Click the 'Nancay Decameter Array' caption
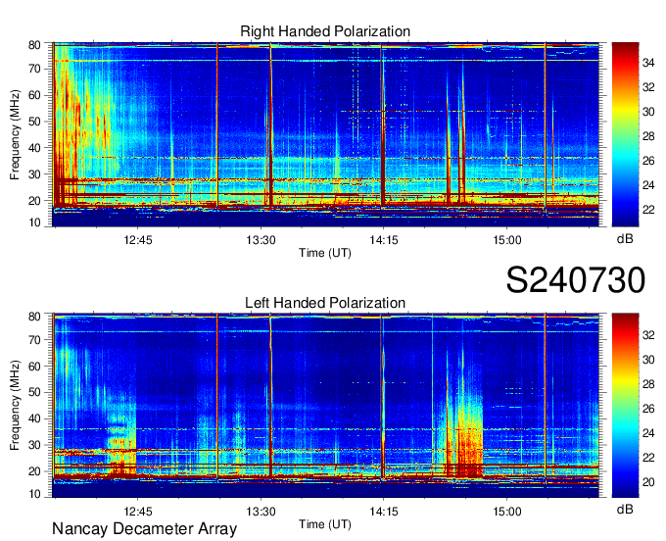The width and height of the screenshot is (666, 541). (x=144, y=529)
